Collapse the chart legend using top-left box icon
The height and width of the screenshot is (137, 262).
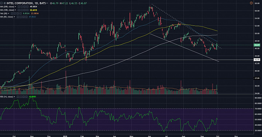coord(1,3)
